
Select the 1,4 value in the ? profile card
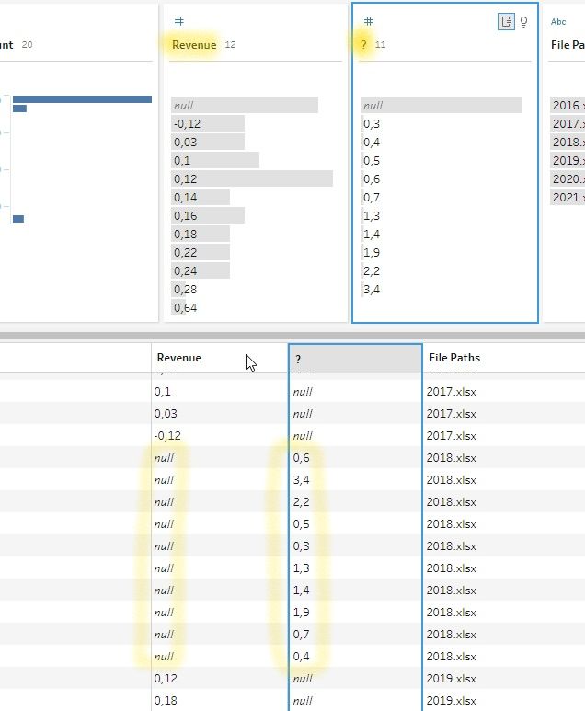pos(372,234)
